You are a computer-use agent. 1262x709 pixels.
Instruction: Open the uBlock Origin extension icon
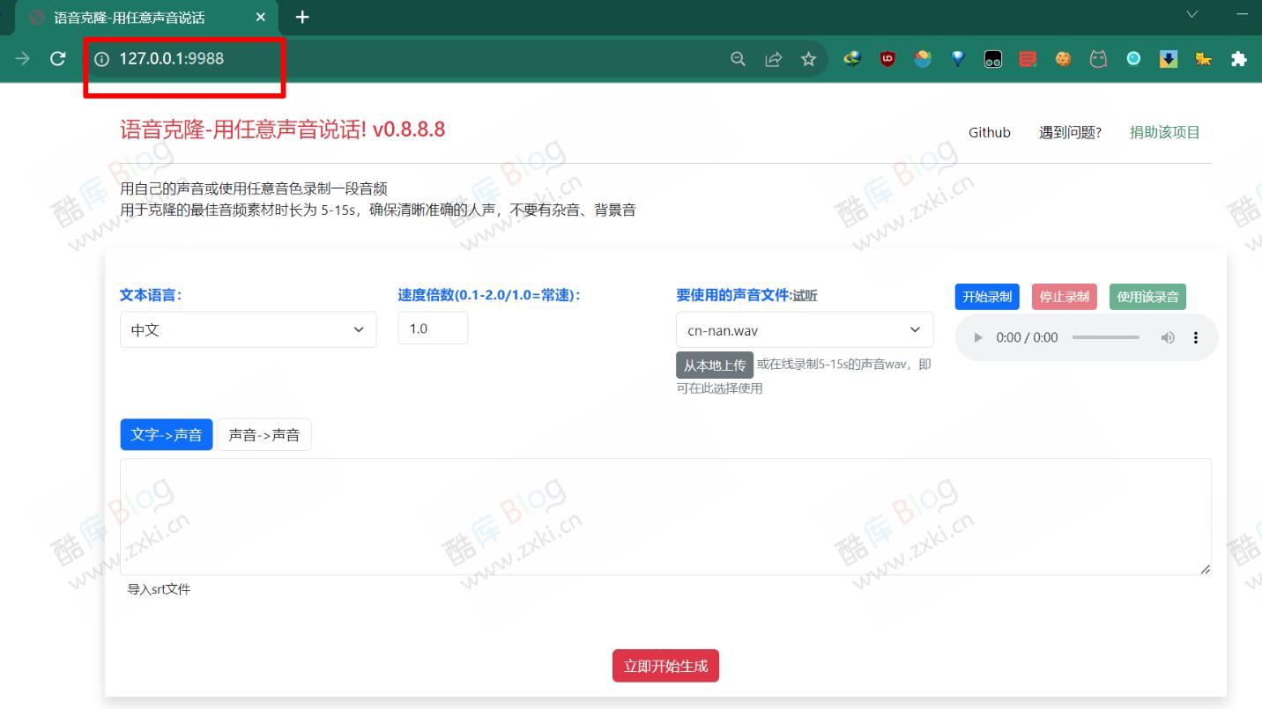(887, 58)
